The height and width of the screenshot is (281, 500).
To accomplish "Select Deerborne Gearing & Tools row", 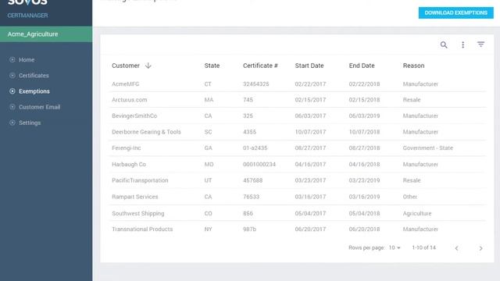I will point(297,132).
